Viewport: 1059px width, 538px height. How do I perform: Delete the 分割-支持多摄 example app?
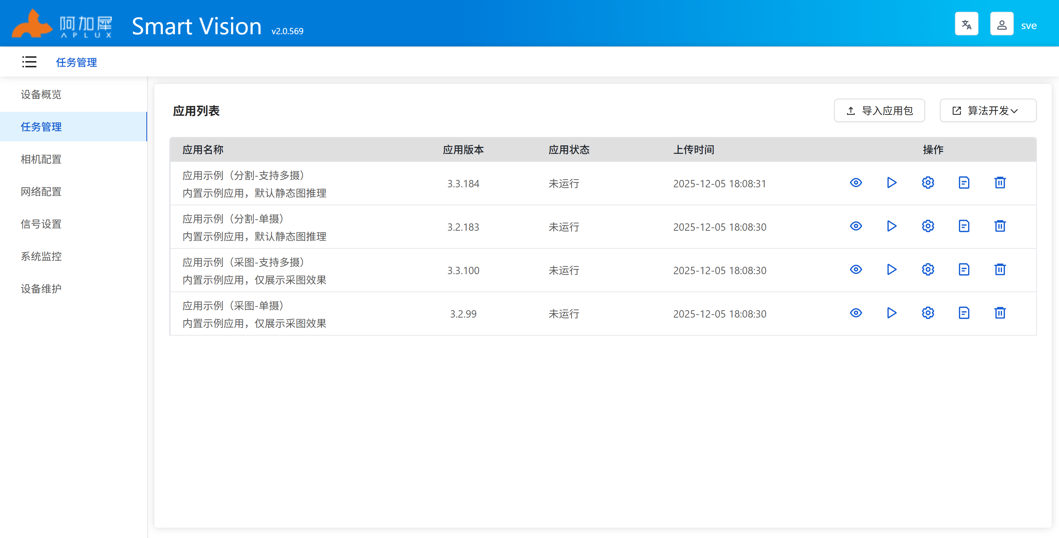[x=1000, y=183]
